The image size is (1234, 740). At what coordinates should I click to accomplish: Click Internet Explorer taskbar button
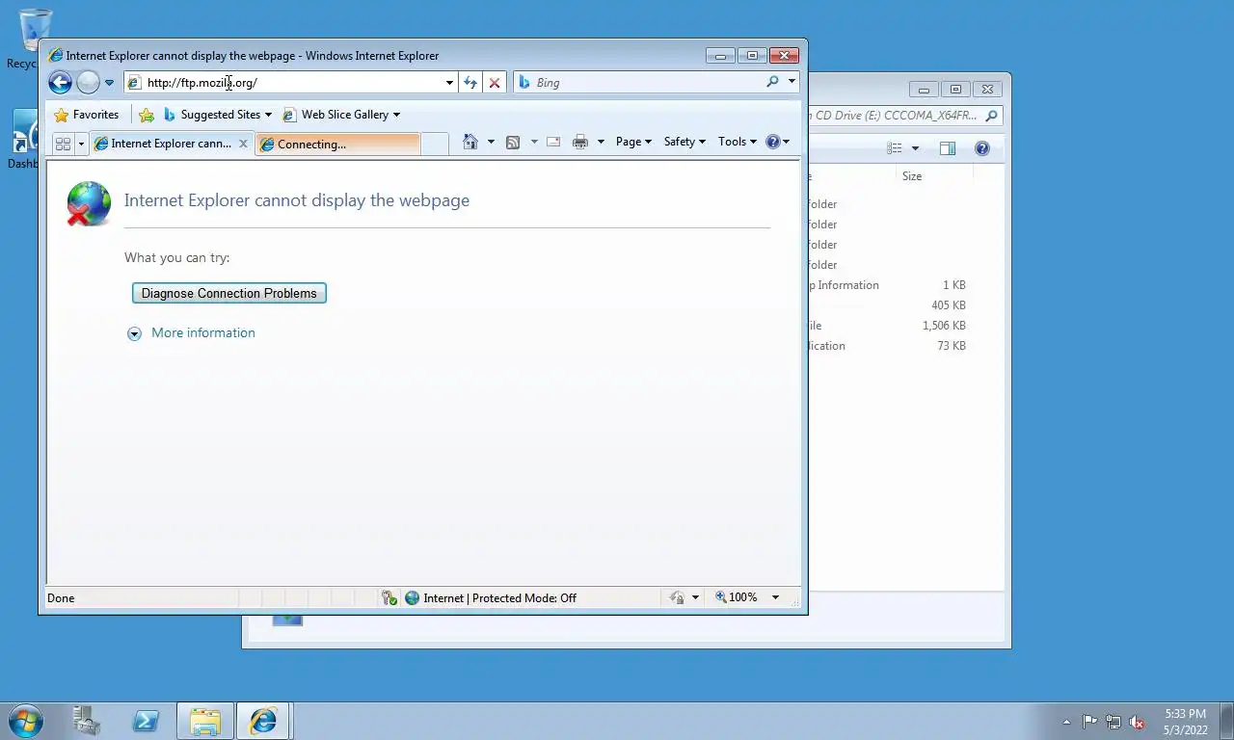(x=263, y=721)
